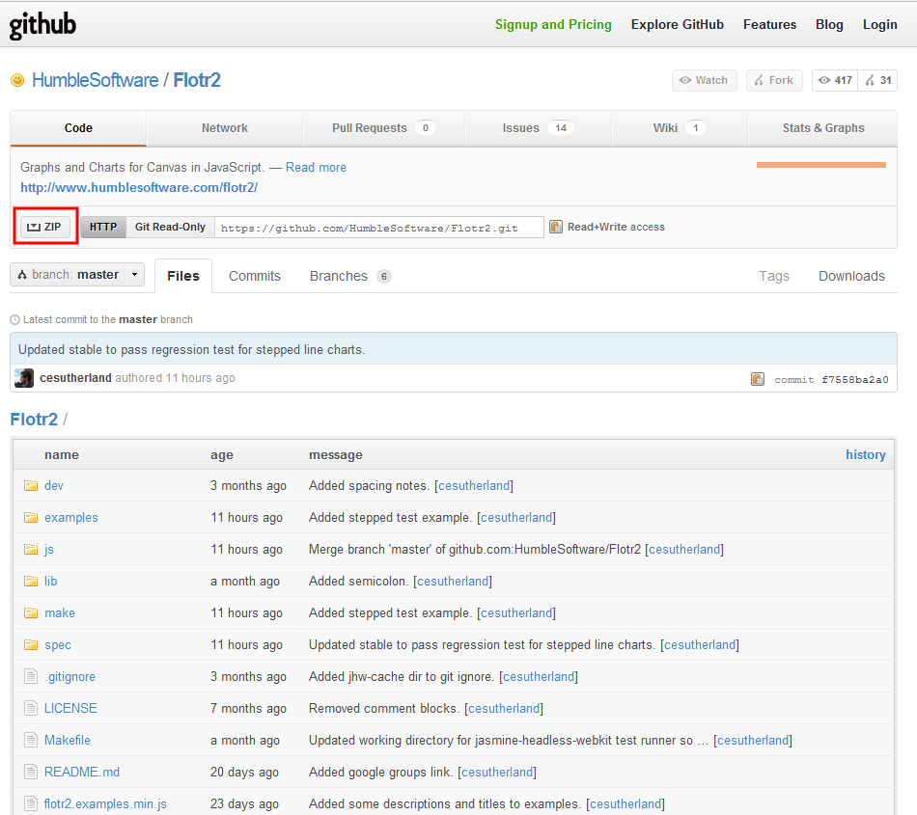Click the Makefile file icon

click(x=31, y=740)
